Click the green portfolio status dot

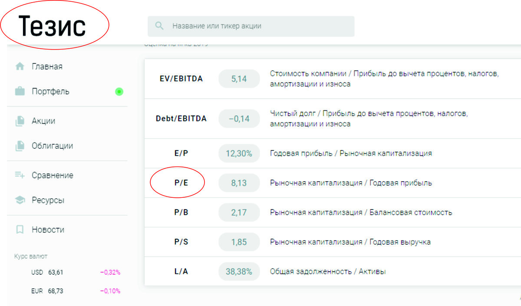[119, 92]
